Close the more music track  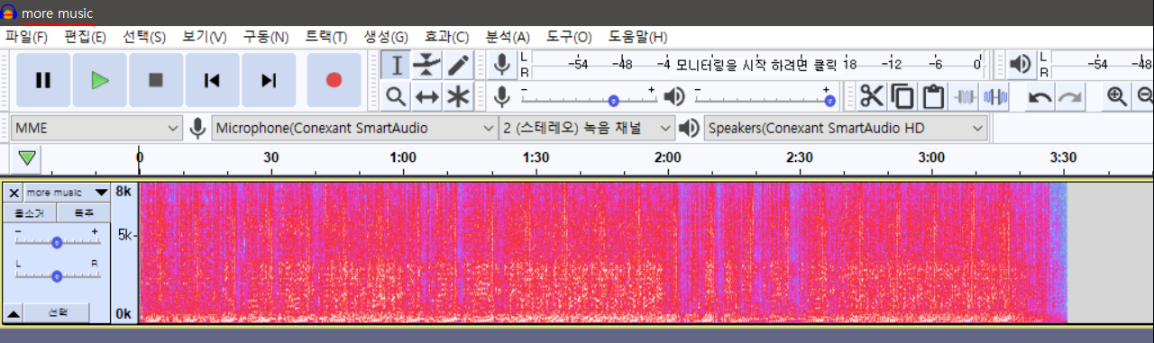pos(14,193)
